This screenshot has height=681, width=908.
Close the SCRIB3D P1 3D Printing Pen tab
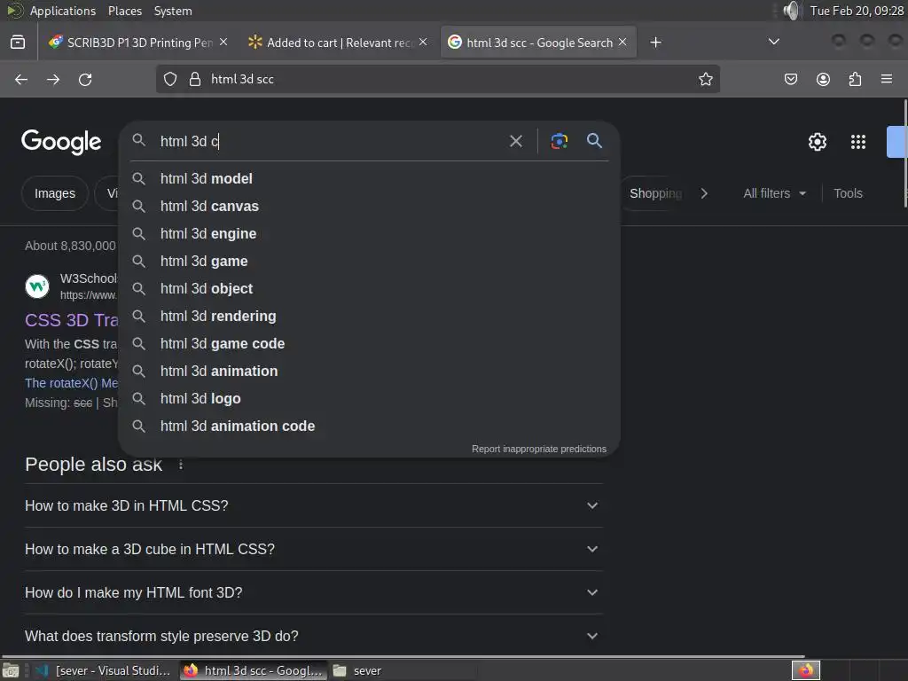(223, 43)
